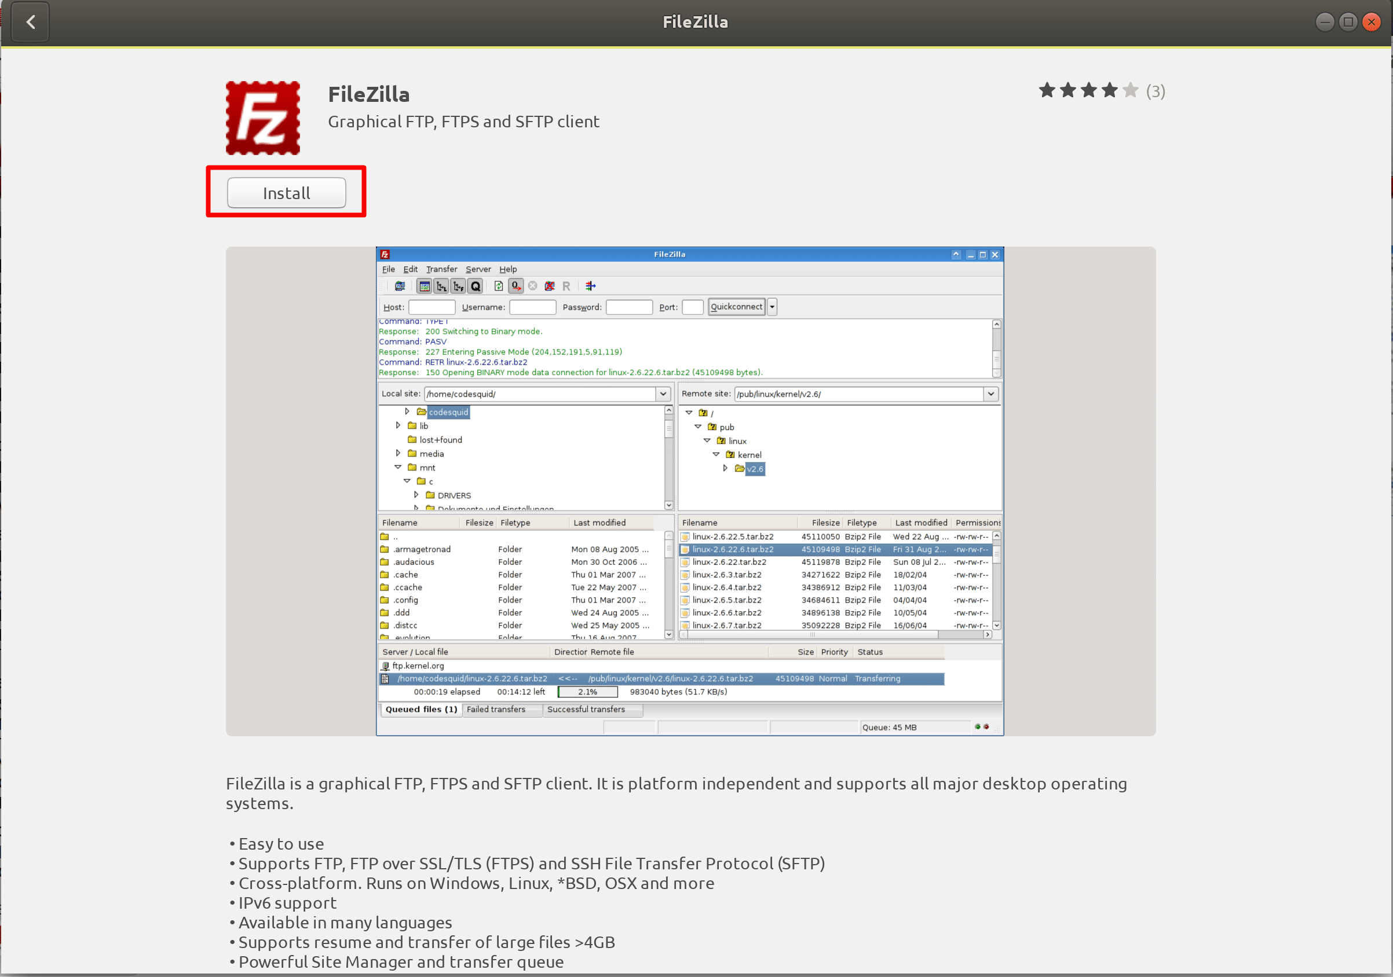This screenshot has width=1393, height=977.
Task: Toggle the local directory tree button
Action: click(442, 287)
